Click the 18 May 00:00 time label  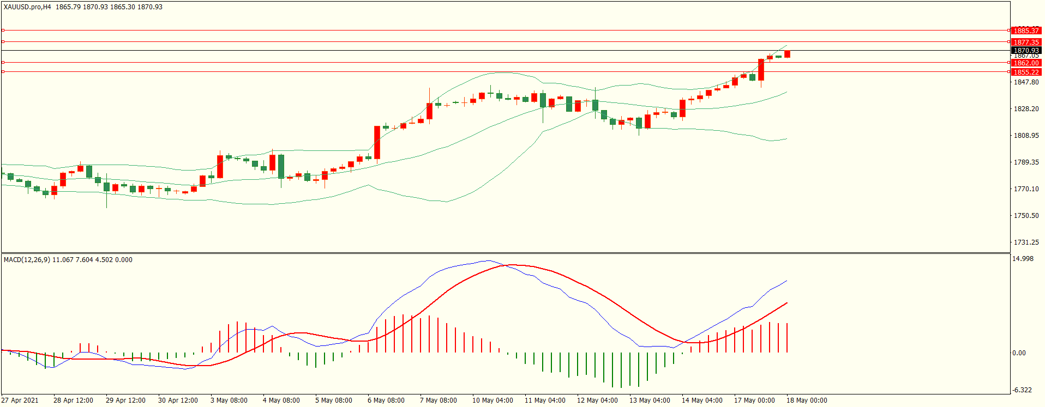click(x=807, y=400)
